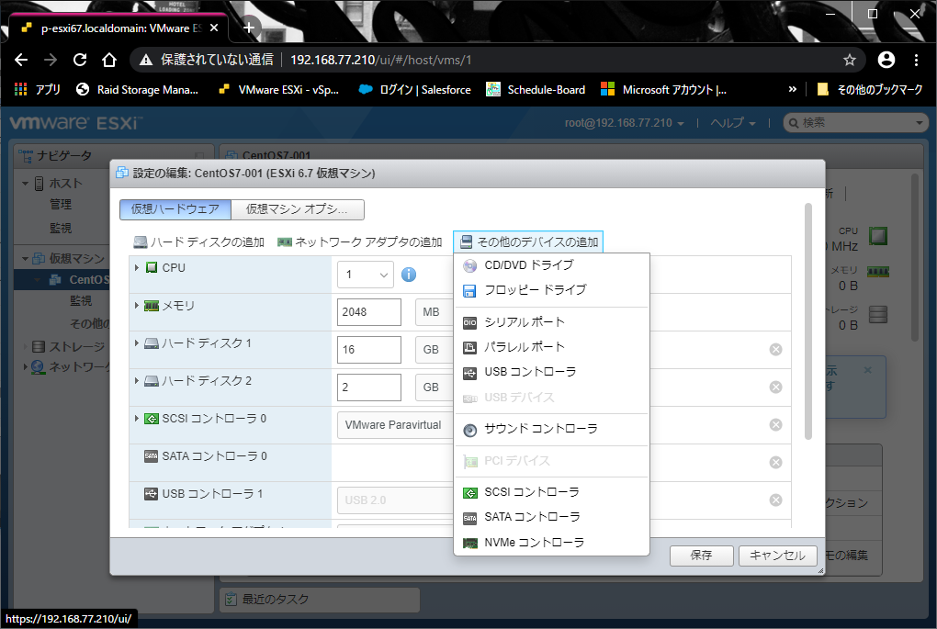
Task: Click ハード ディスクの追加 toolbar button
Action: [199, 241]
